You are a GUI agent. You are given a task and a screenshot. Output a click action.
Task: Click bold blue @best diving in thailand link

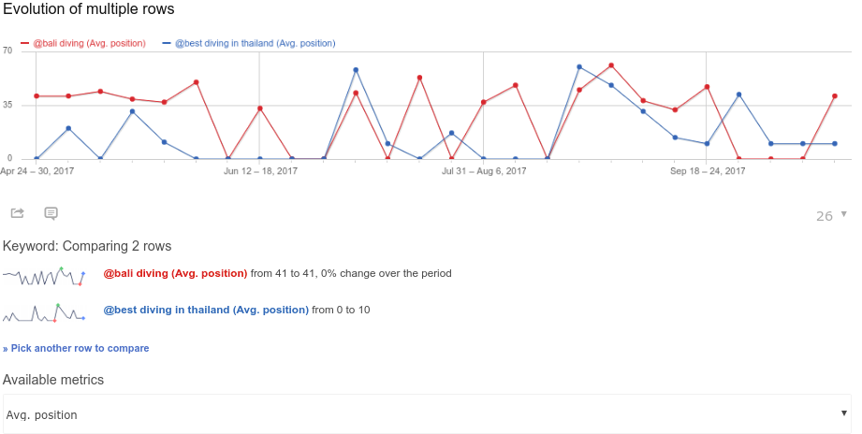(205, 310)
